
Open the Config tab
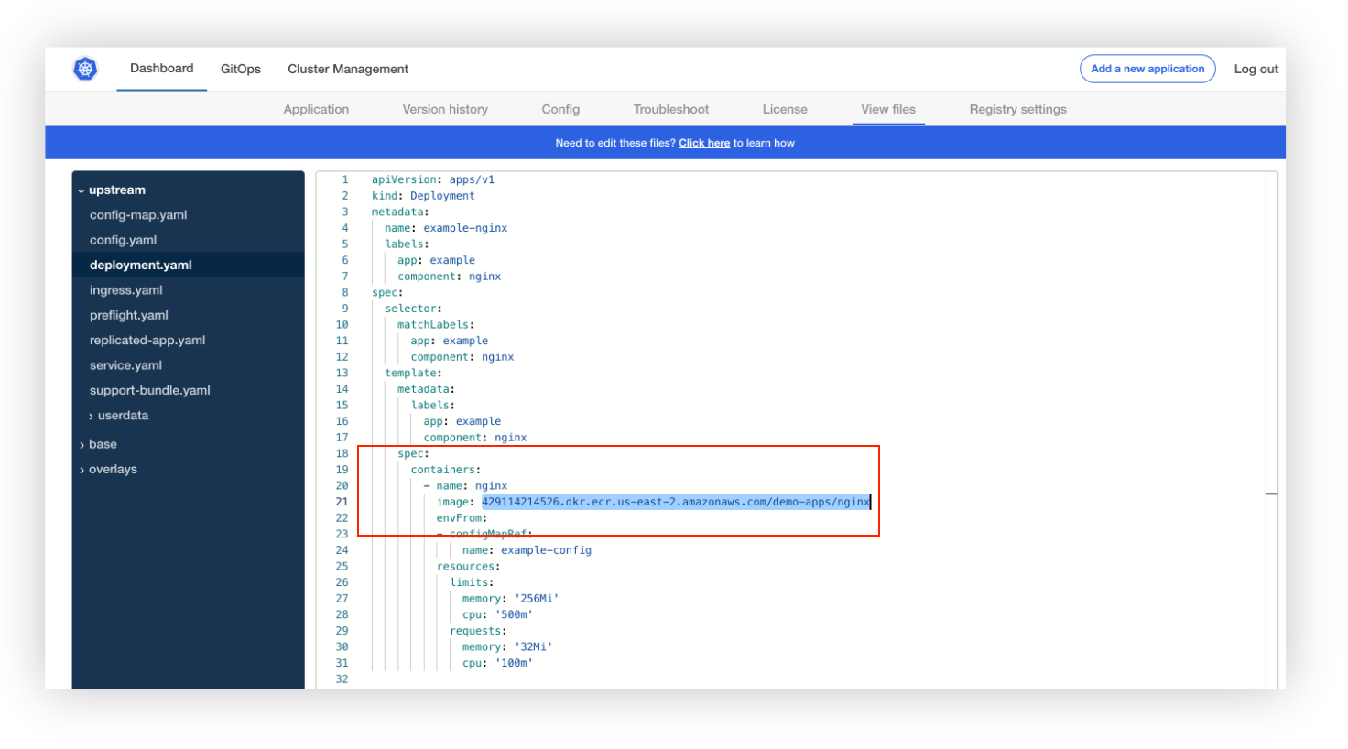(x=560, y=109)
